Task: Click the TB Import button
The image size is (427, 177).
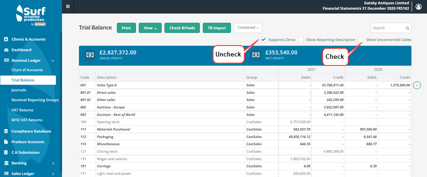Action: pos(217,28)
